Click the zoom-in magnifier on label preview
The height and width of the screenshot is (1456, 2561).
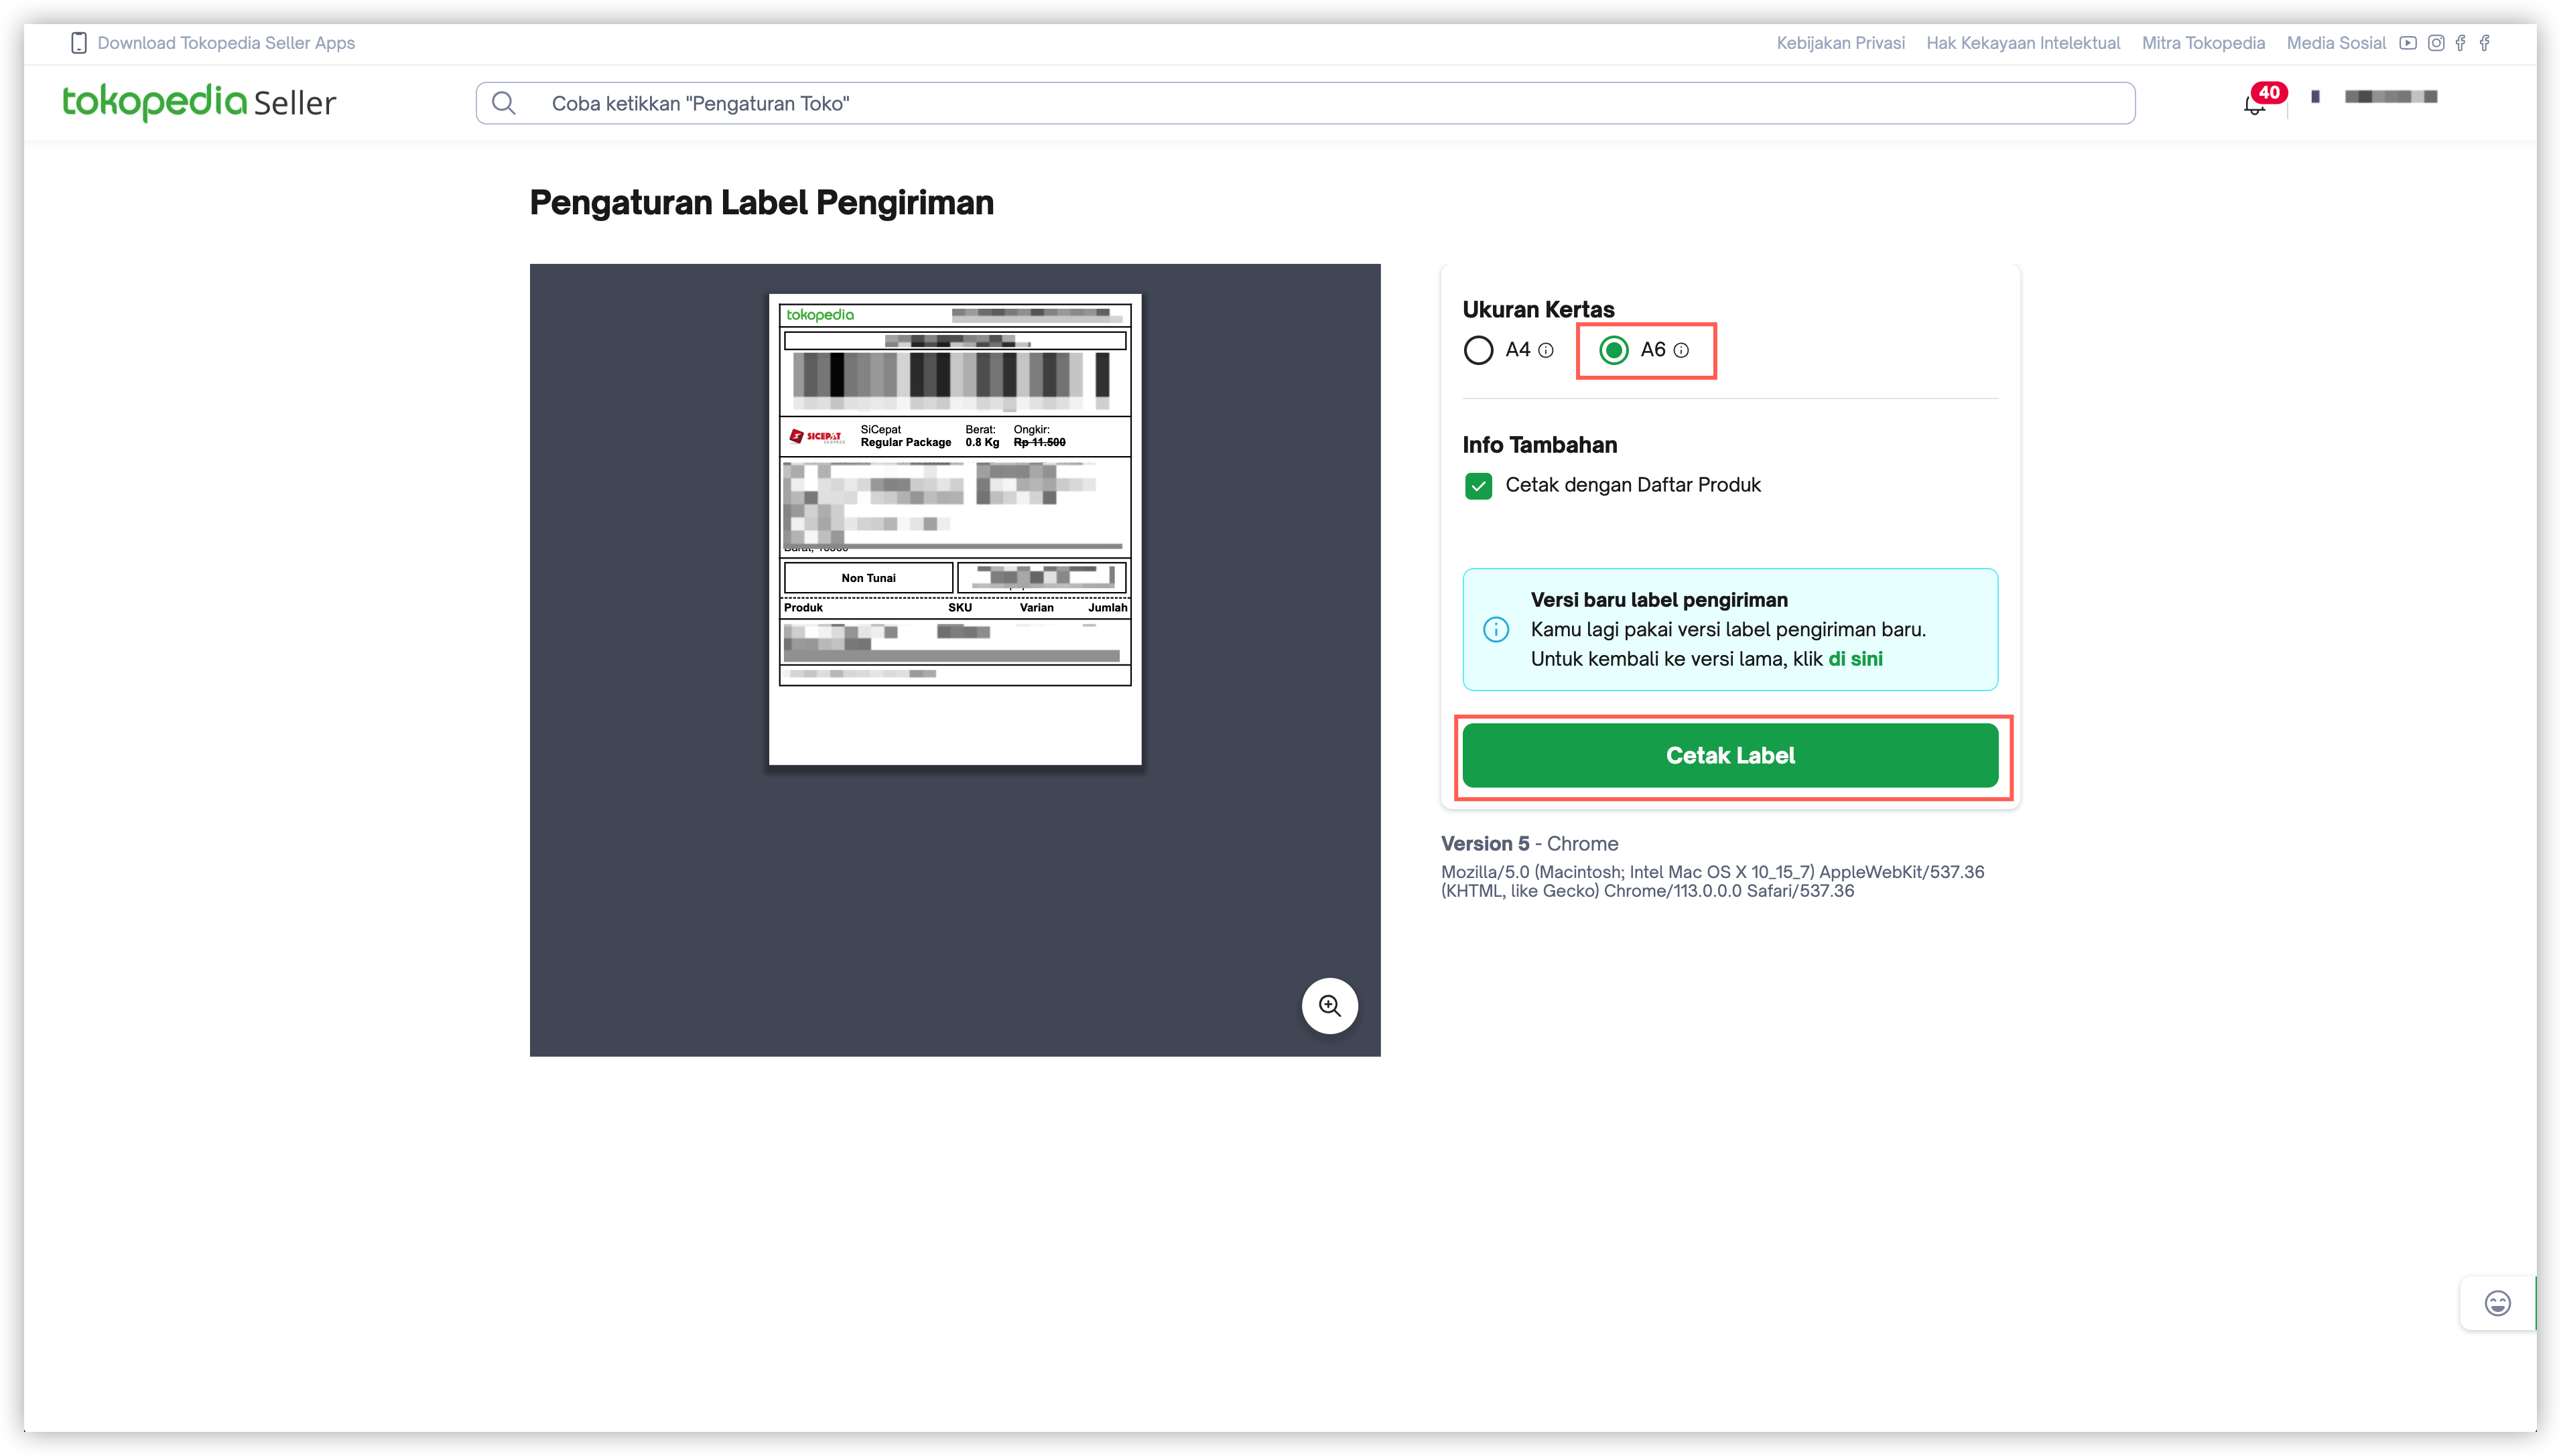(1329, 1005)
